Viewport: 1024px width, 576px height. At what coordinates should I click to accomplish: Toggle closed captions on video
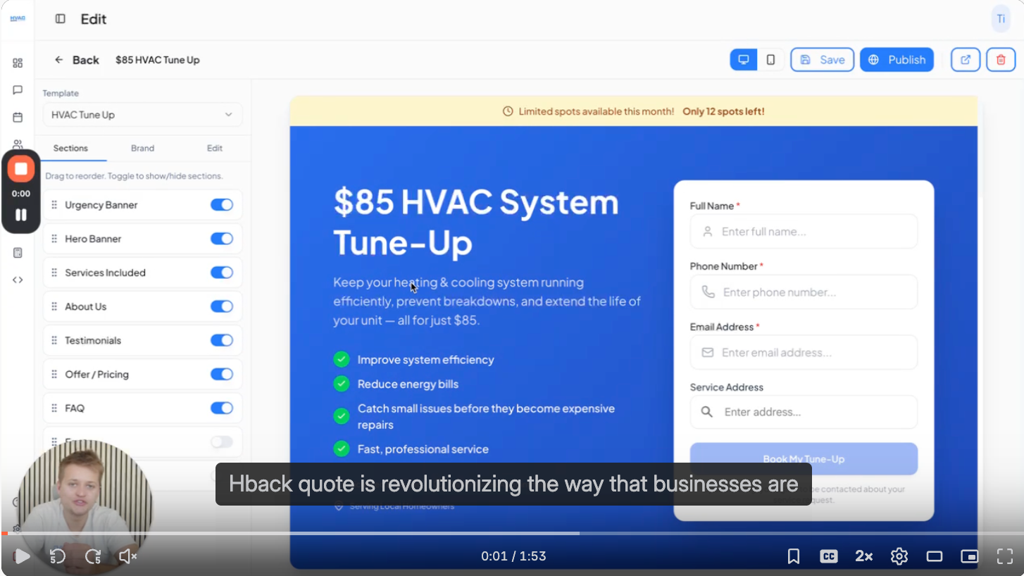(x=829, y=556)
